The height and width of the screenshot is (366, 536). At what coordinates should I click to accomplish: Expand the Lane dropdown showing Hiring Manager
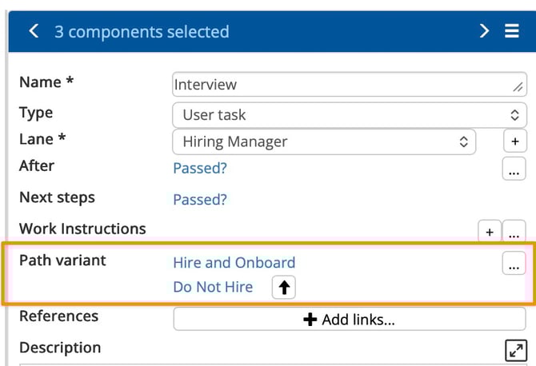(324, 142)
